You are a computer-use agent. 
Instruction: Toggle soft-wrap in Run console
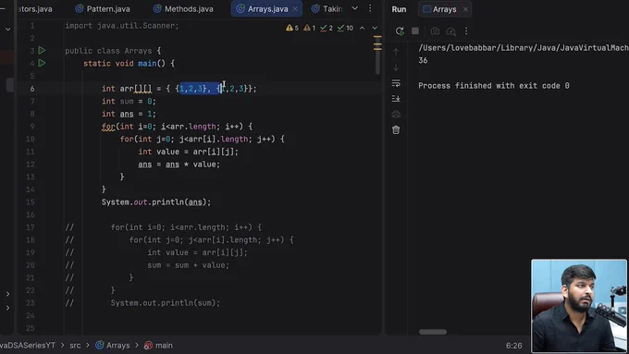pos(396,83)
